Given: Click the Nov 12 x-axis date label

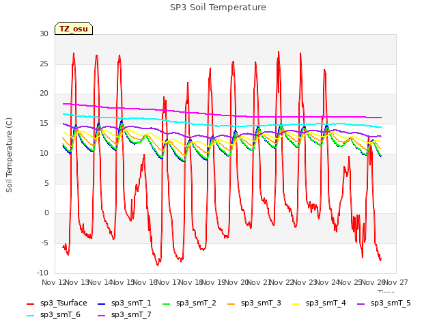Looking at the screenshot, I should pyautogui.click(x=53, y=282).
